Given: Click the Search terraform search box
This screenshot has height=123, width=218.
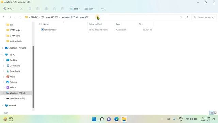Looking at the screenshot, I should 204,17.
